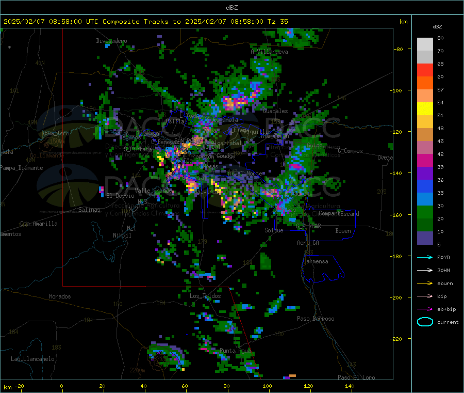464x393 pixels.
Task: Click the yellow timestamp Composite Tracks header
Action: 145,22
